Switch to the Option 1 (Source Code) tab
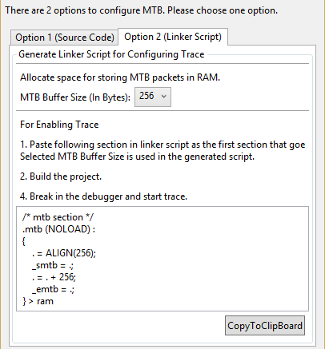325x349 pixels. (64, 38)
